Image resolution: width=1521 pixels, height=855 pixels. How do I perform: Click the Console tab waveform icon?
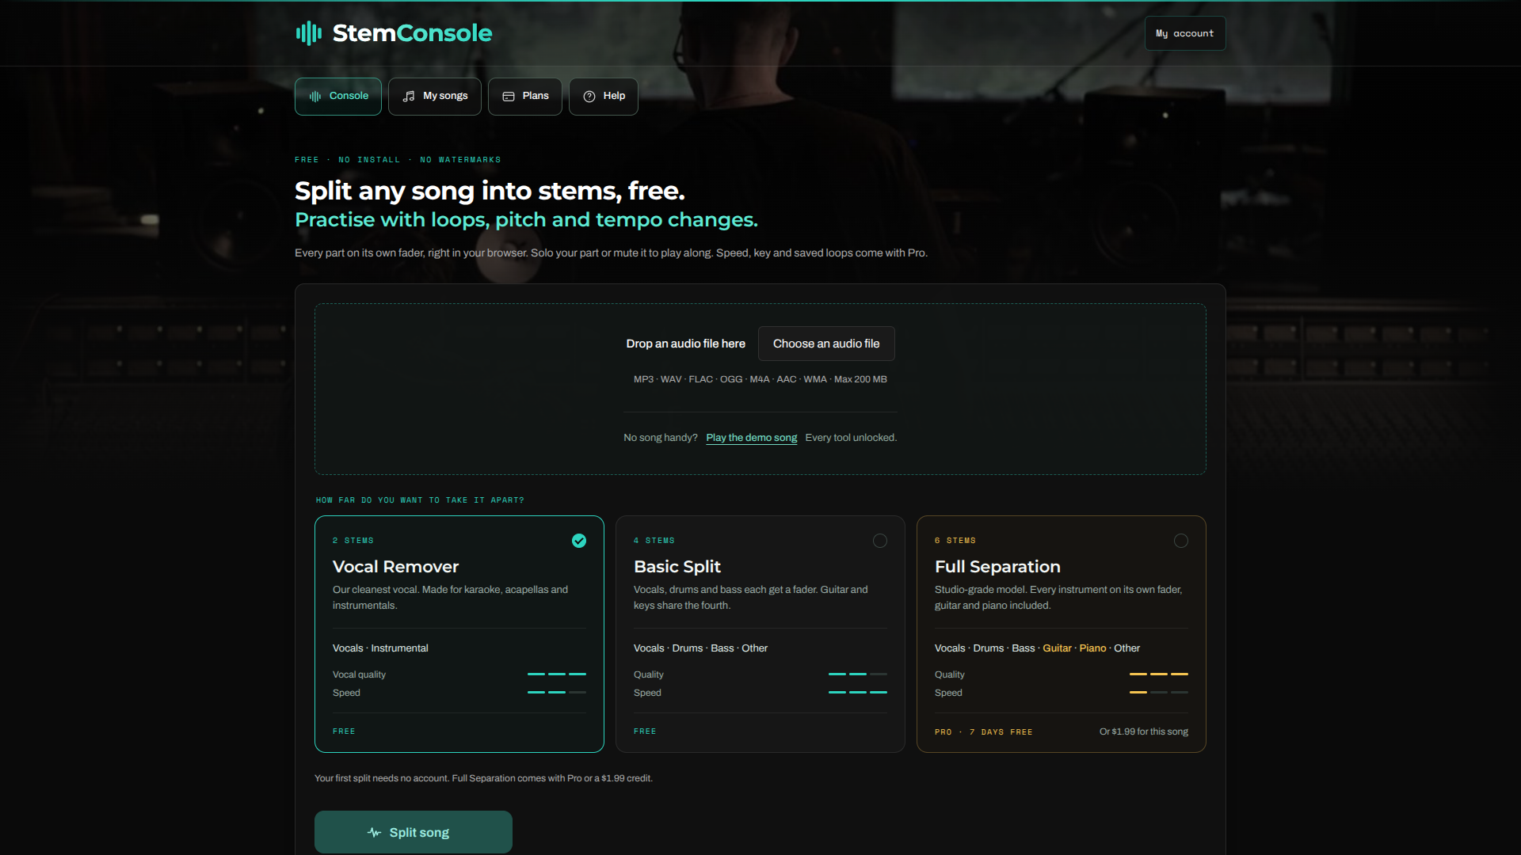point(315,97)
